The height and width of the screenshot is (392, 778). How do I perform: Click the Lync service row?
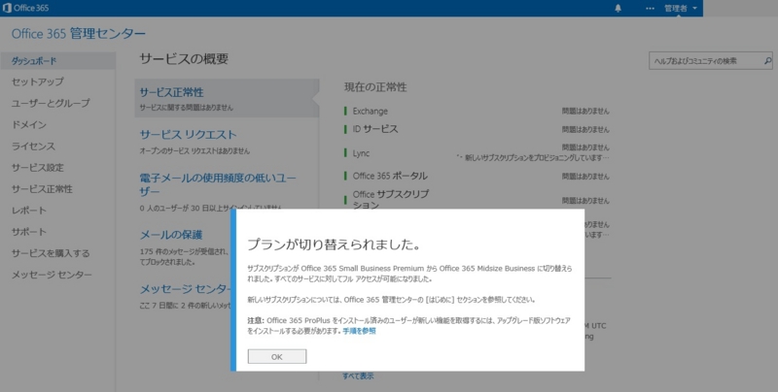point(477,153)
